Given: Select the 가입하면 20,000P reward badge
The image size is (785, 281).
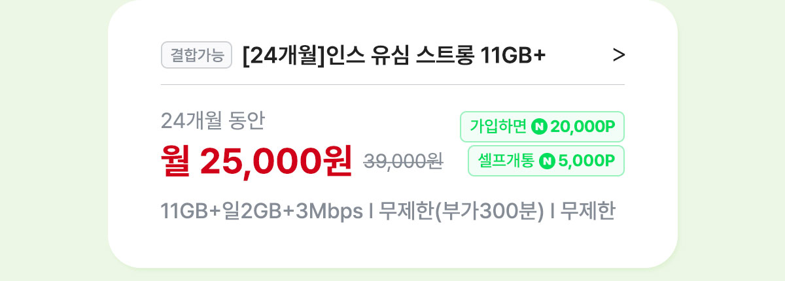Looking at the screenshot, I should tap(542, 127).
